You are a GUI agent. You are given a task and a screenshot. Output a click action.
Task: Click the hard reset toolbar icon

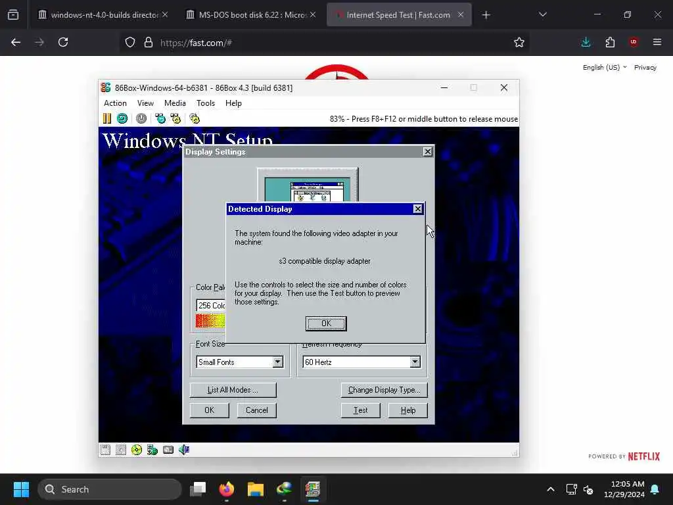(x=122, y=118)
